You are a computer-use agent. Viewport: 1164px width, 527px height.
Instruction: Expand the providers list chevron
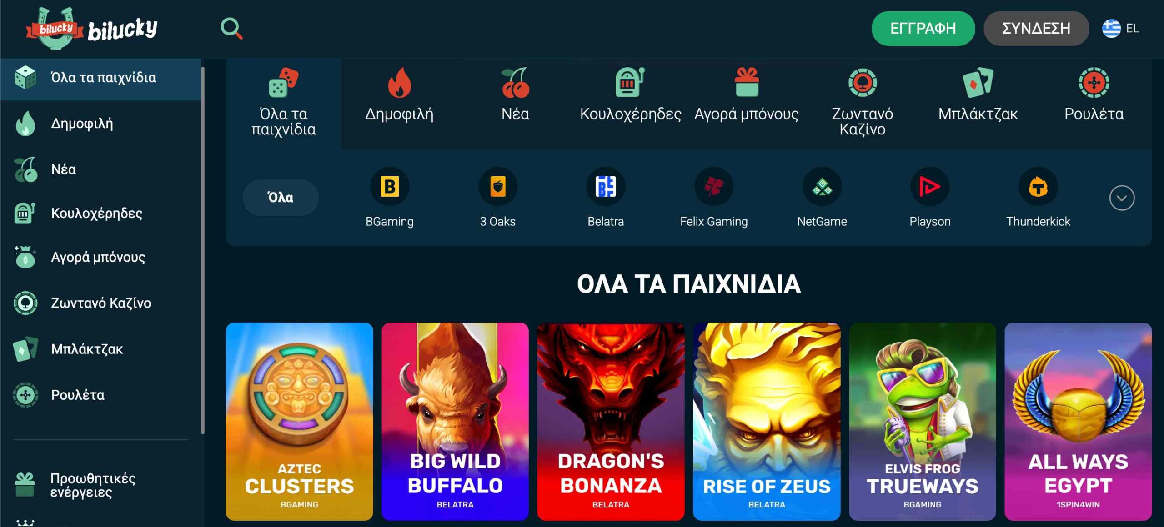tap(1122, 198)
